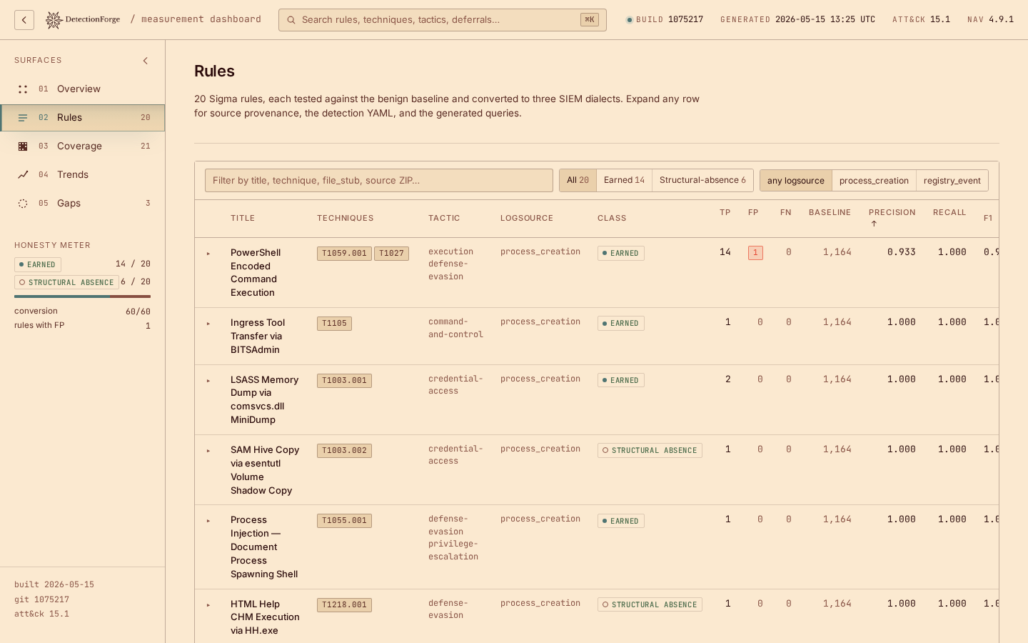This screenshot has height=643, width=1028.
Task: Sort by the Baseline column header
Action: [830, 213]
